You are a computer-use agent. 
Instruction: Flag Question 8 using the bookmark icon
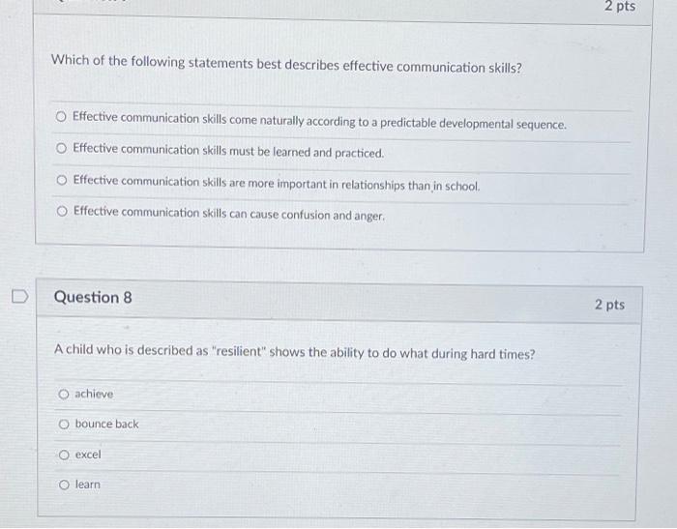(x=20, y=296)
